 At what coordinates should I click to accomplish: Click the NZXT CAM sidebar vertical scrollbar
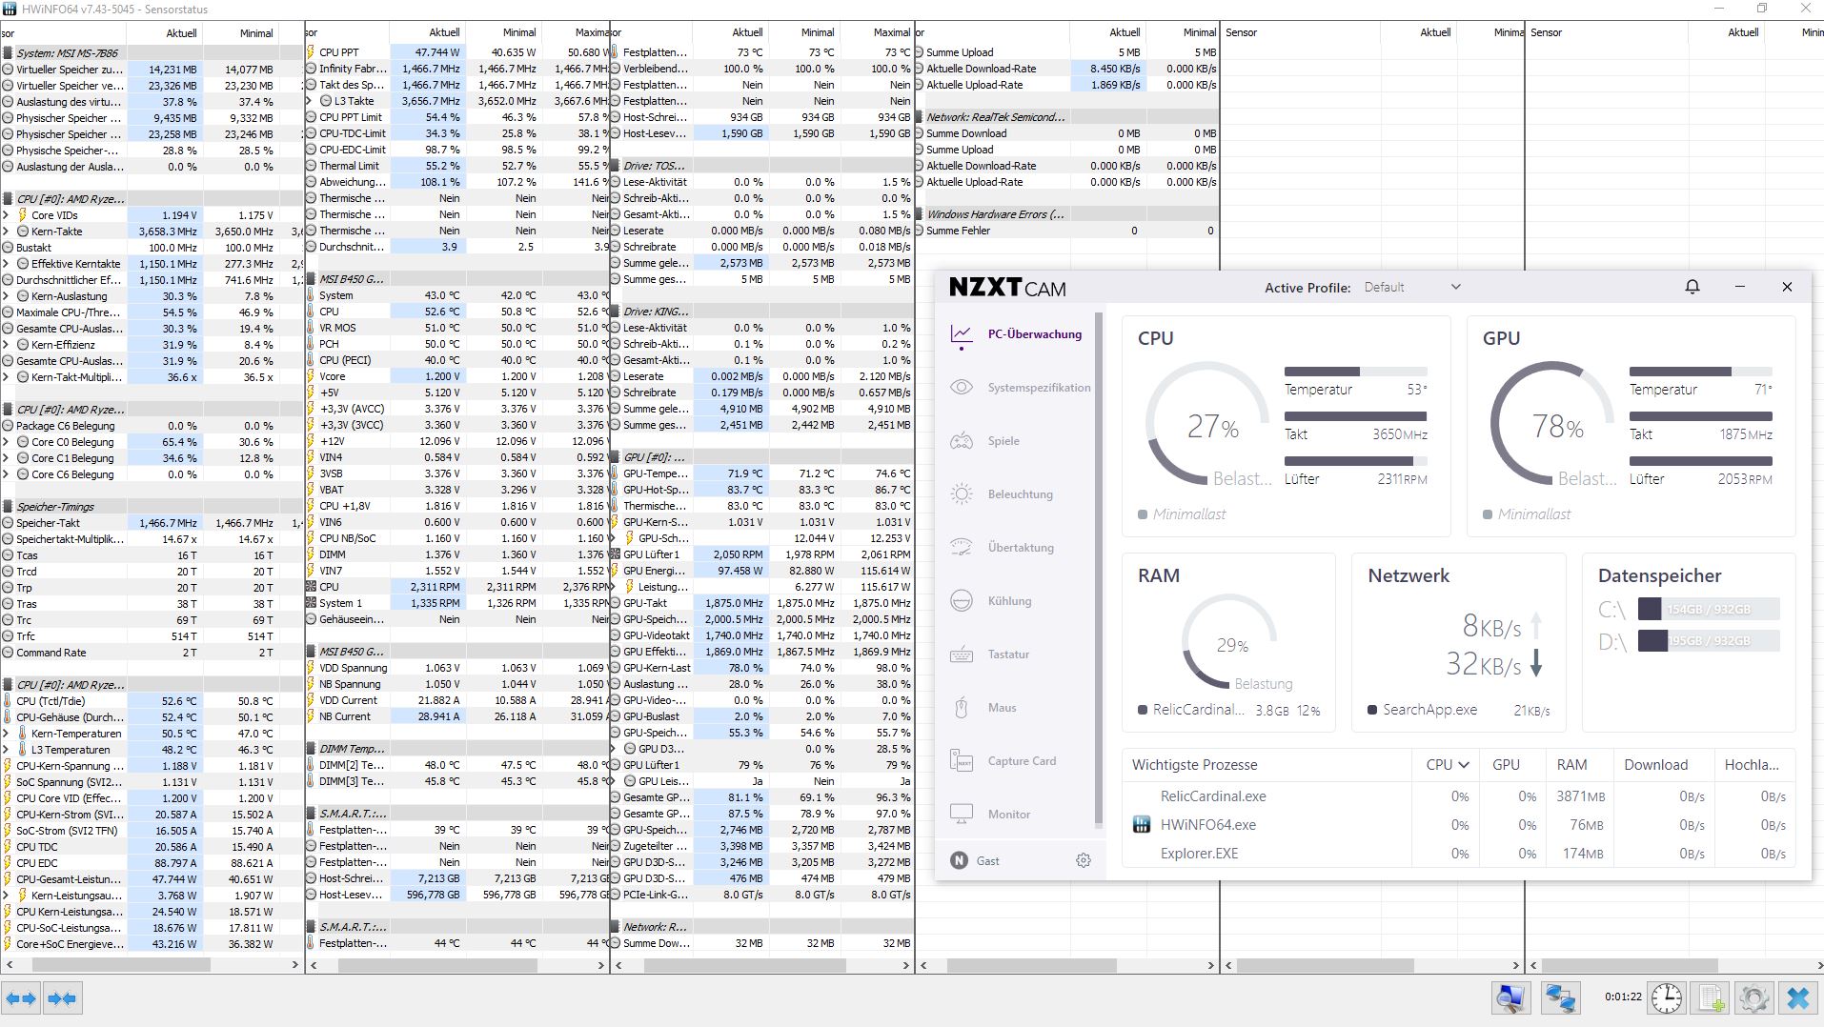[1098, 569]
